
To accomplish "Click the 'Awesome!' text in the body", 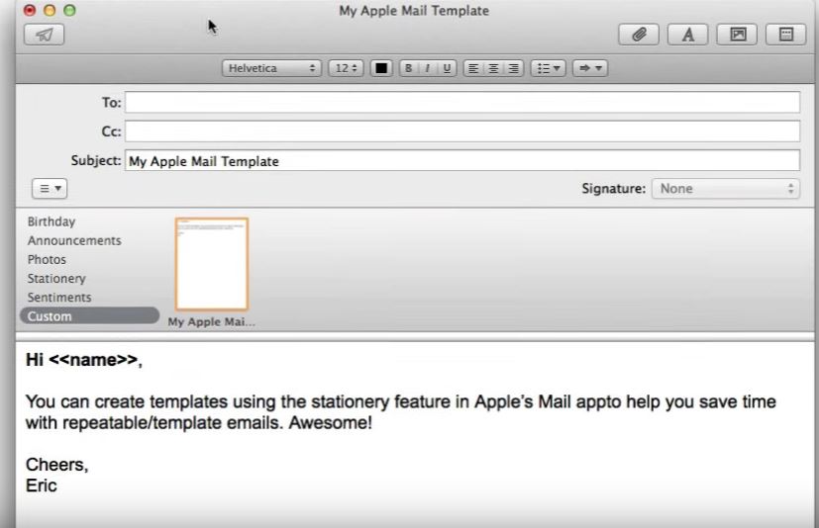I will (330, 422).
